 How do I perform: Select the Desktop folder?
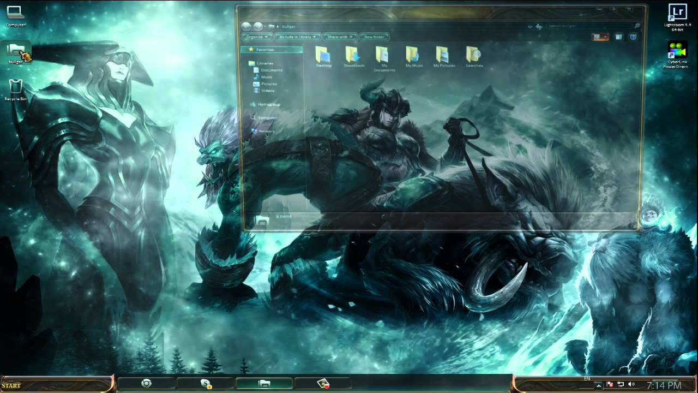(x=323, y=57)
